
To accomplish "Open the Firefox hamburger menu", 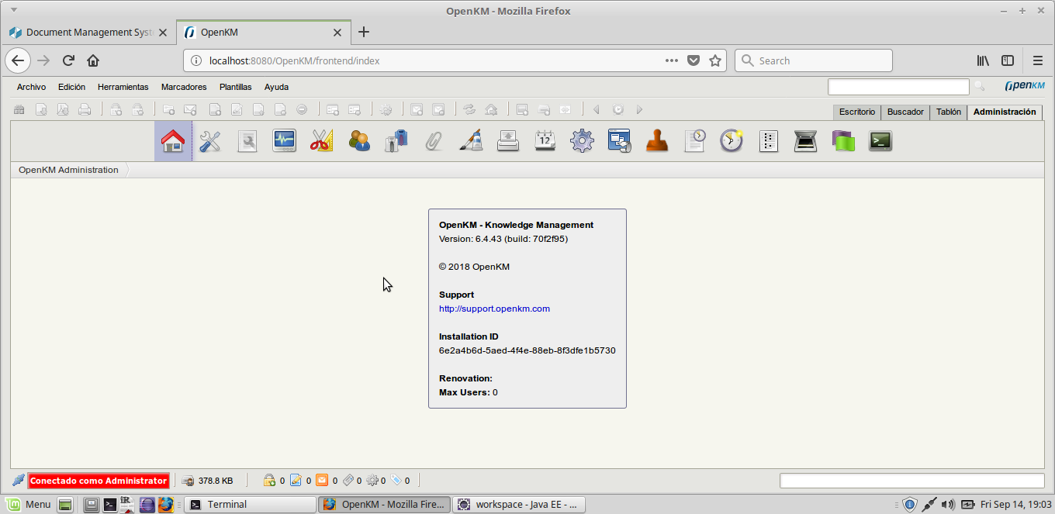I will [x=1037, y=60].
